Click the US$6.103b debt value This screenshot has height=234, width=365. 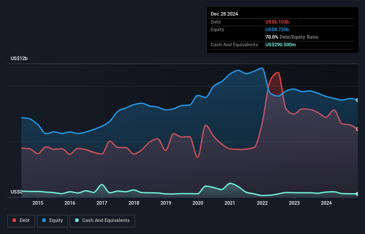[277, 22]
